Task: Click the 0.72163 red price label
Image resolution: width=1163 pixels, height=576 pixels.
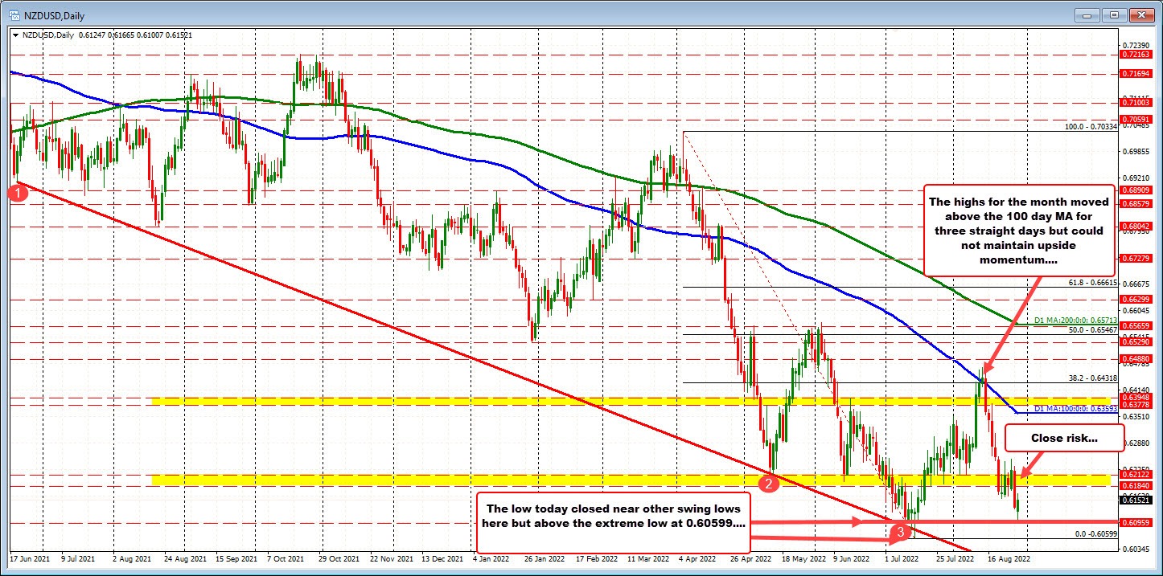Action: [x=1134, y=55]
